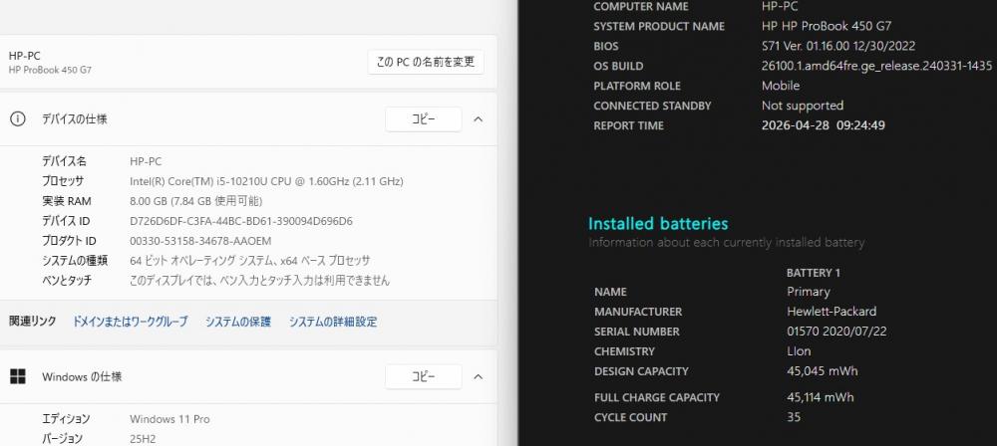
Task: Copy the device specifications
Action: pyautogui.click(x=423, y=119)
